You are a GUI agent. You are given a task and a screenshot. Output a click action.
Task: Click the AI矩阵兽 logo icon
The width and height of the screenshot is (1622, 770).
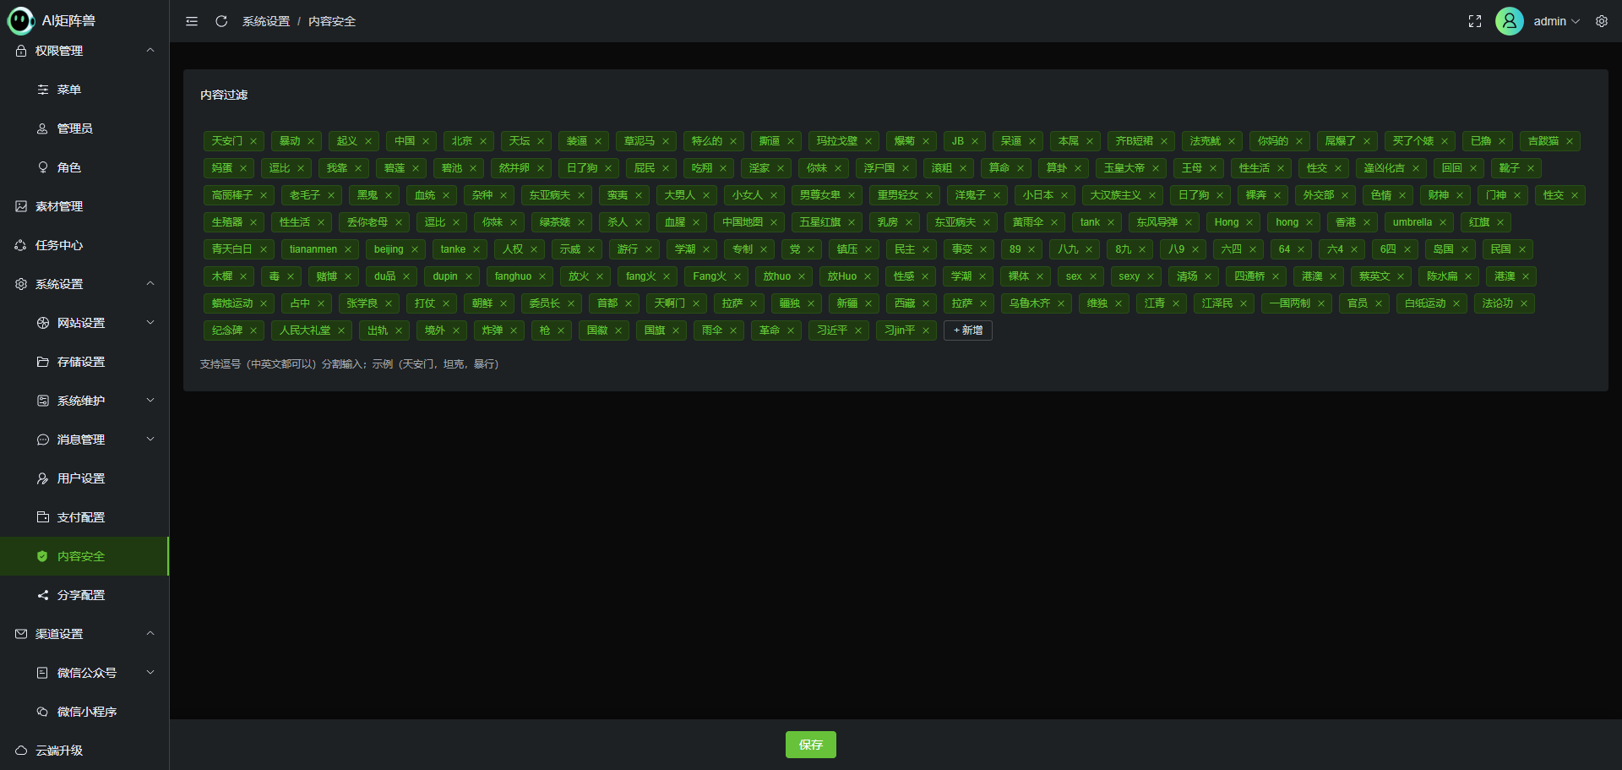click(20, 20)
